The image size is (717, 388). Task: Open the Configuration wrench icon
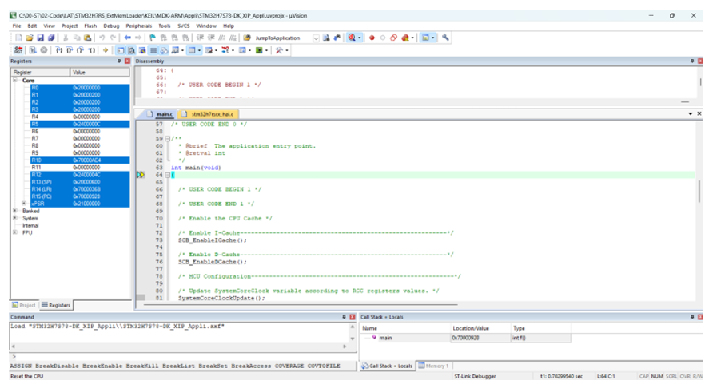click(x=445, y=38)
